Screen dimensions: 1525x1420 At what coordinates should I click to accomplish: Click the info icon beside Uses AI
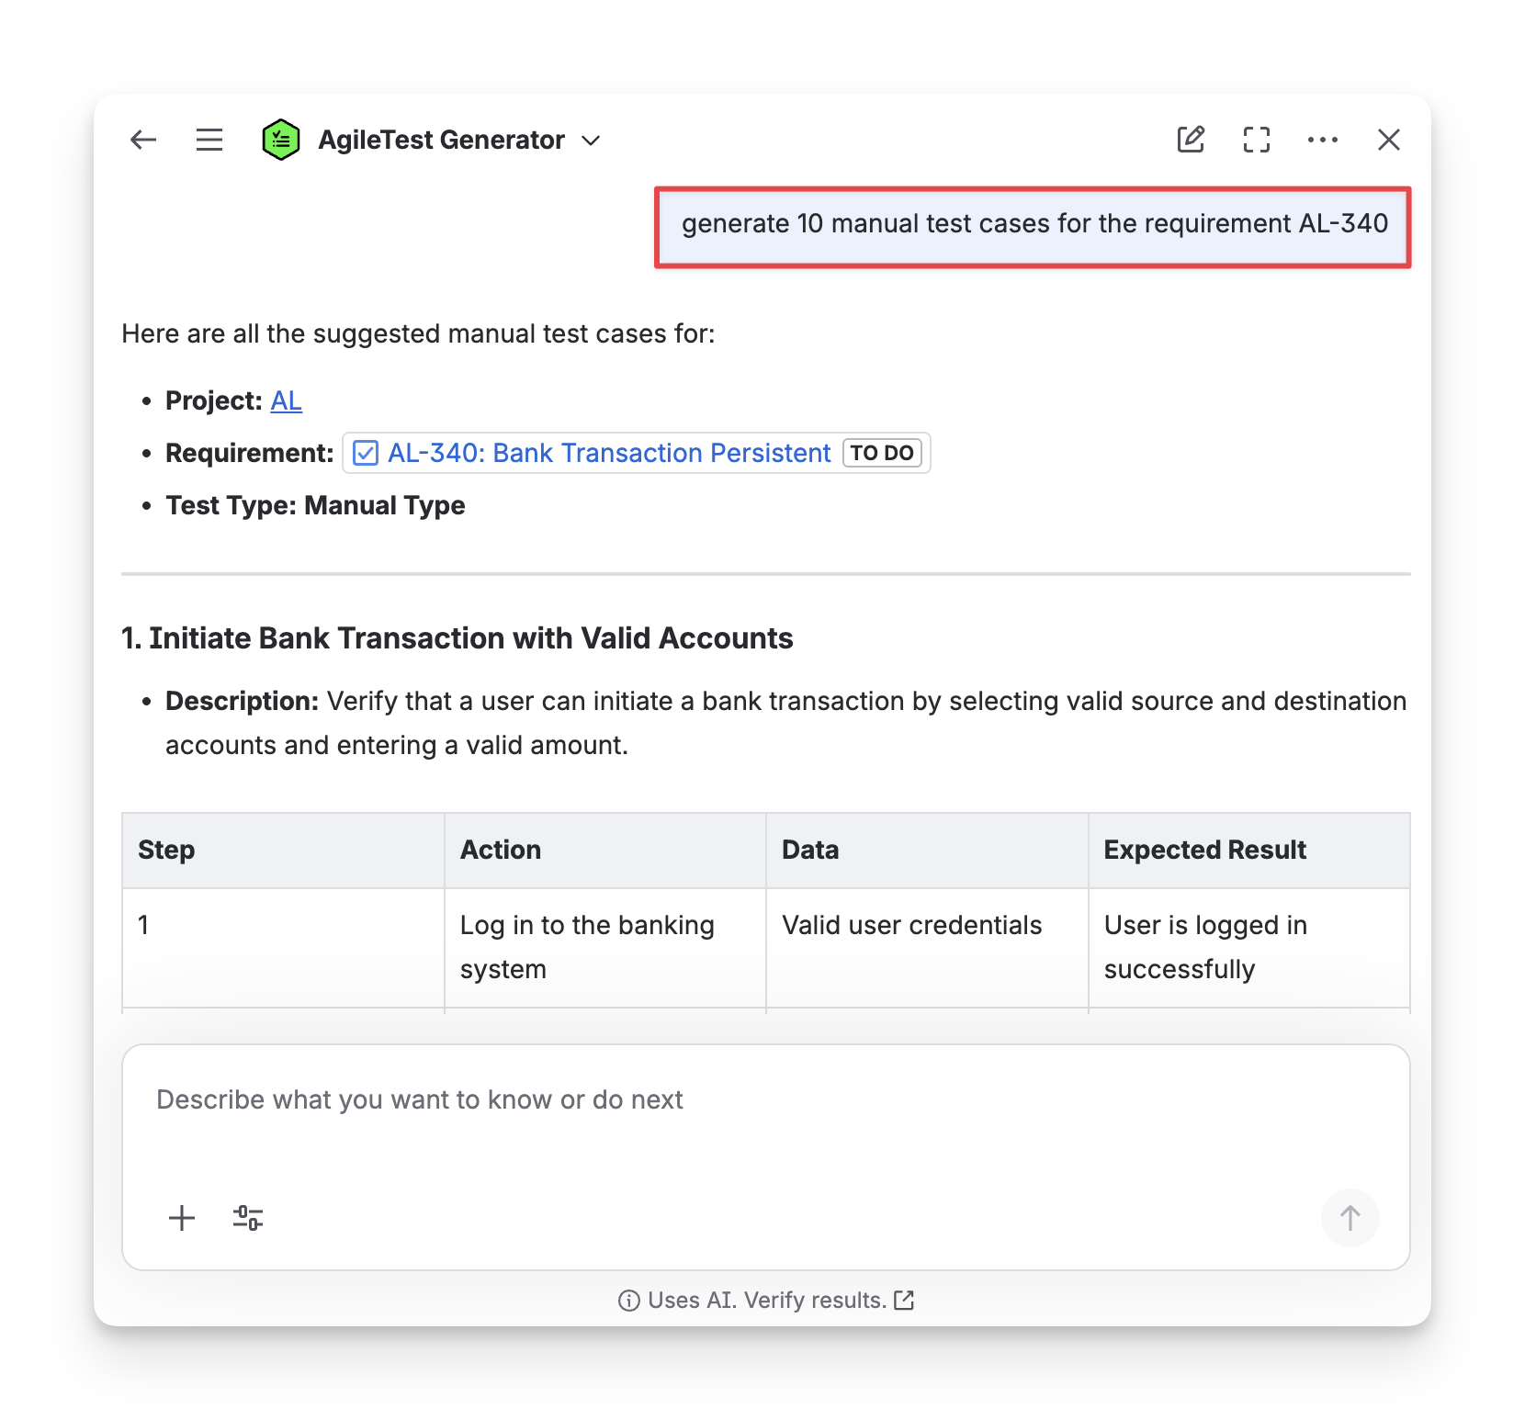tap(629, 1301)
